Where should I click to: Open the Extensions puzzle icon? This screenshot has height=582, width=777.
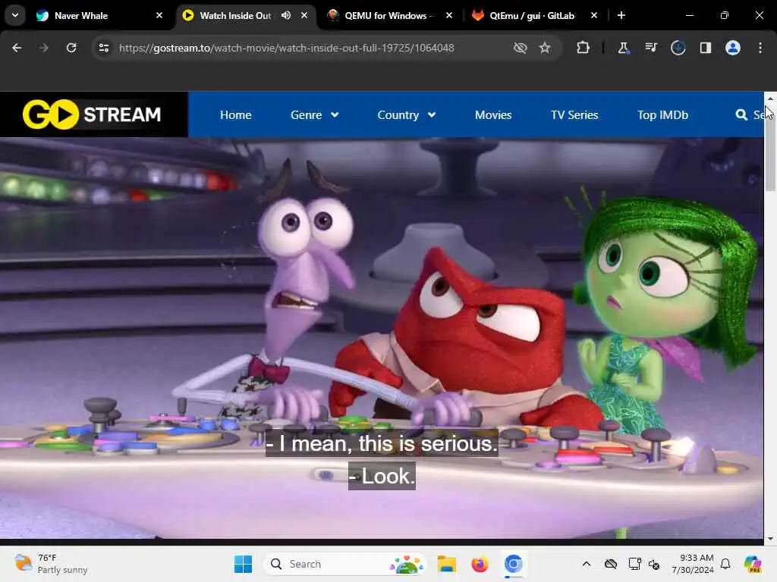(x=583, y=48)
